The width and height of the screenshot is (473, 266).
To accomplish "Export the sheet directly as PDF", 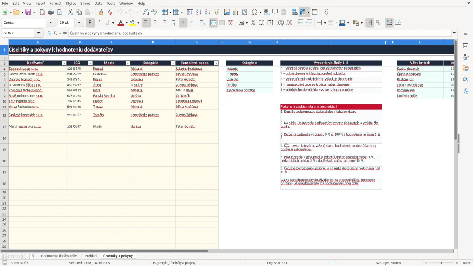I will [x=42, y=12].
